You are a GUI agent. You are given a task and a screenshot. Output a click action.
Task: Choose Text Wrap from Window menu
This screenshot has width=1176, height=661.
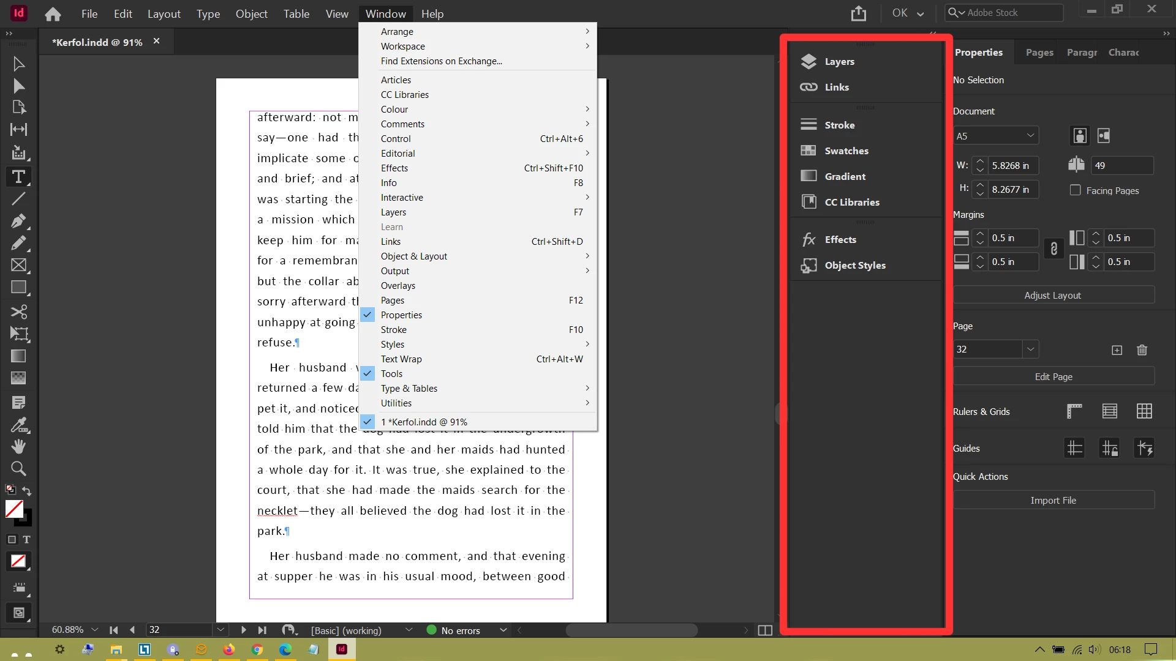pyautogui.click(x=401, y=359)
